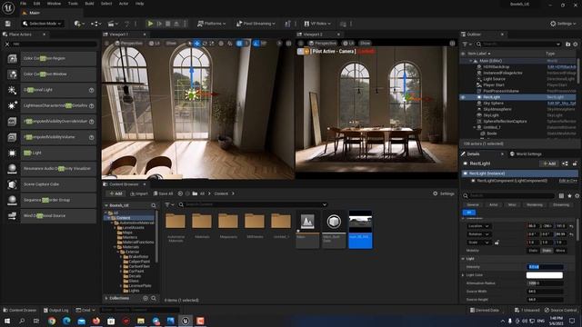Click the Intensity value field
The height and width of the screenshot is (327, 582).
pos(544,267)
